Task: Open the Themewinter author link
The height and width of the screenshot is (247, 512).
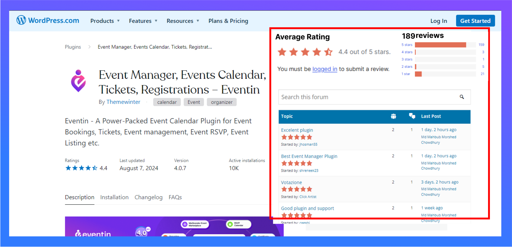Action: [x=123, y=102]
